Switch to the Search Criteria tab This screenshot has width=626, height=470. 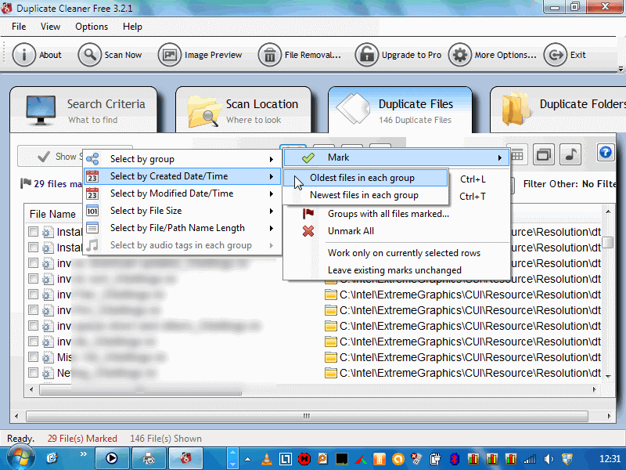[85, 110]
